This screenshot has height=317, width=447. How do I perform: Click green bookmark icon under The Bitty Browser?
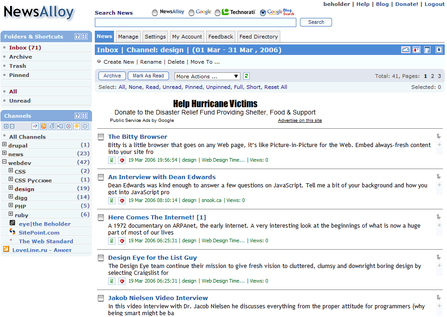click(x=112, y=160)
